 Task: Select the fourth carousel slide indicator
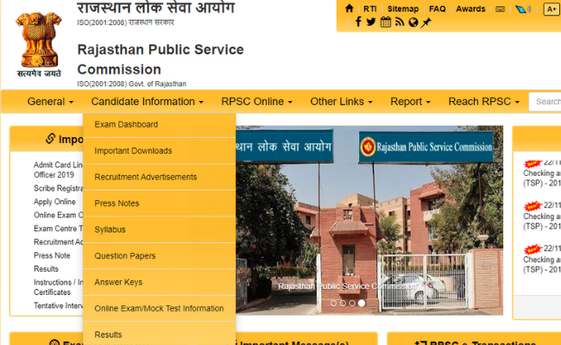tap(362, 304)
